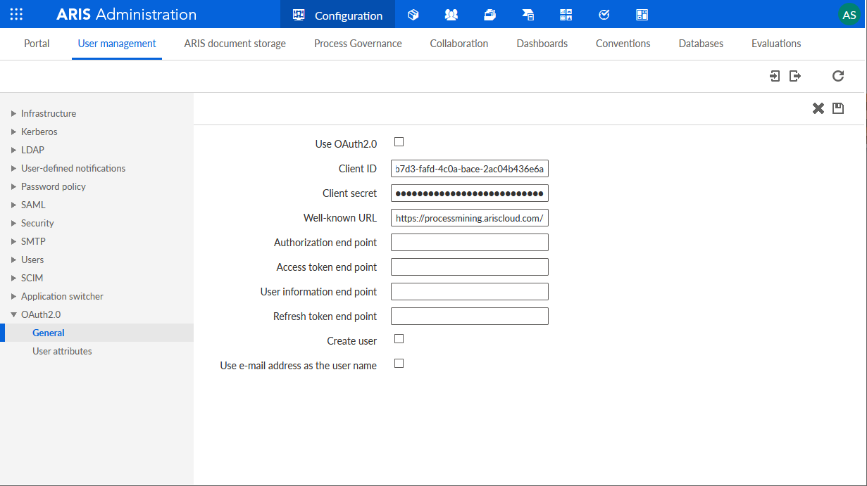The width and height of the screenshot is (867, 486).
Task: Click the import configuration icon
Action: tap(775, 76)
